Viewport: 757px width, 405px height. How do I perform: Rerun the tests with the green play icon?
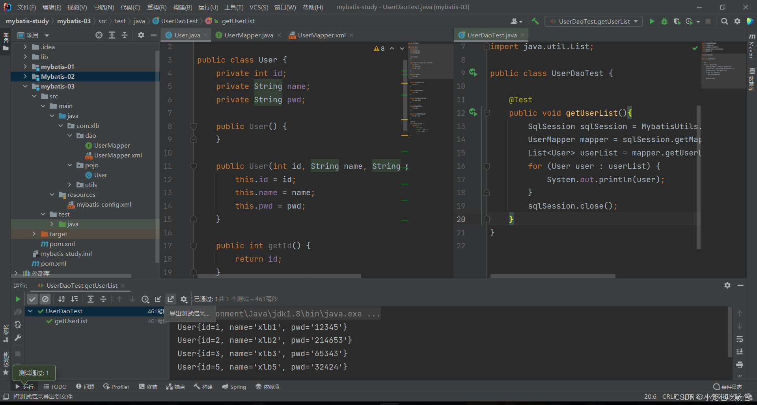[18, 299]
